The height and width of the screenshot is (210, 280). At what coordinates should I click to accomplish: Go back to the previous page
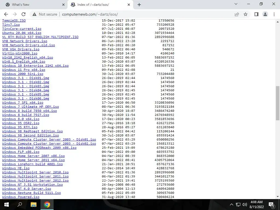tap(6, 14)
